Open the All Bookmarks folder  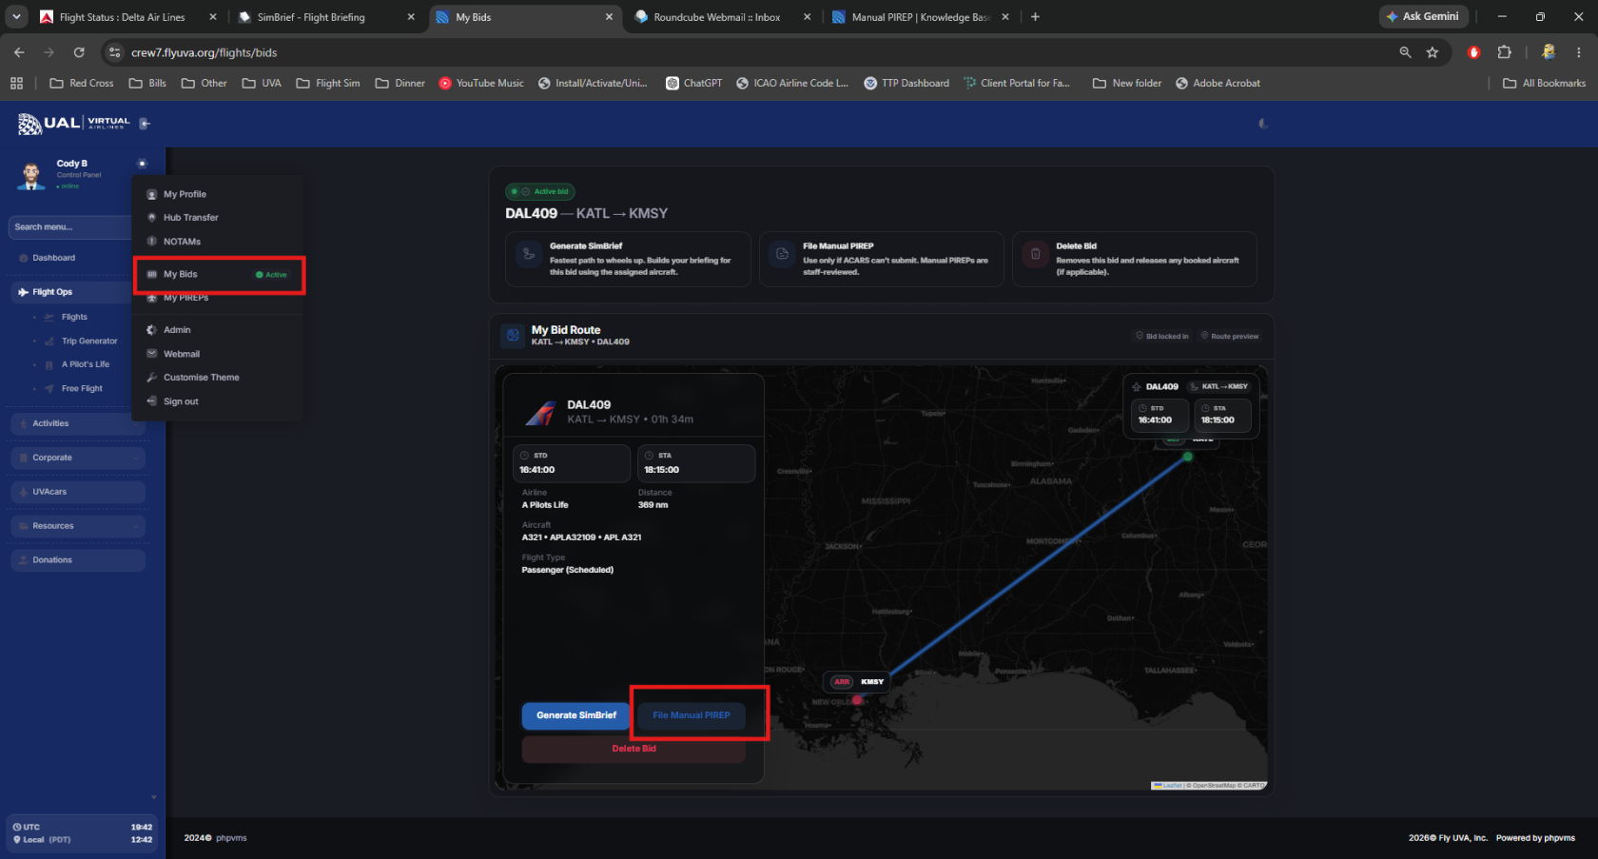pos(1545,84)
